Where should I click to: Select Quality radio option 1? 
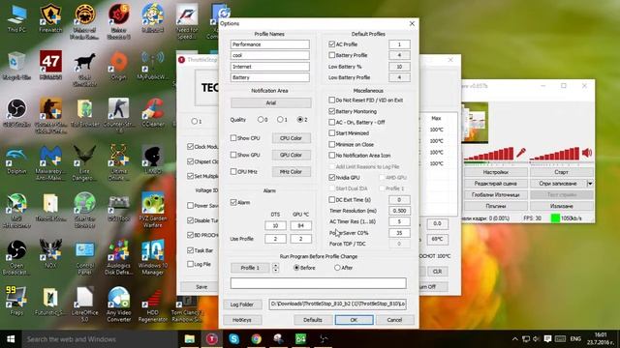point(280,120)
